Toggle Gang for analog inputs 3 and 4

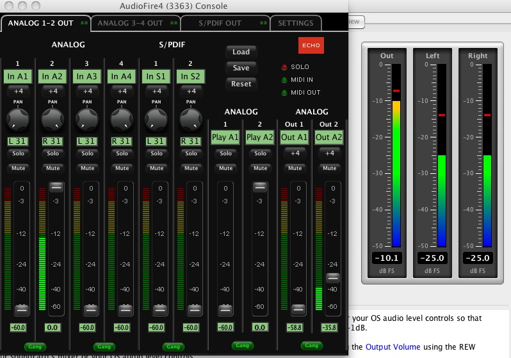coord(104,346)
